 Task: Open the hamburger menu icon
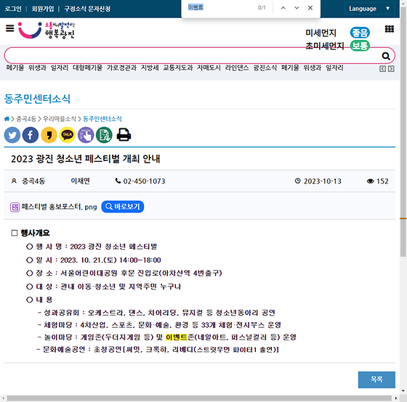(x=10, y=28)
